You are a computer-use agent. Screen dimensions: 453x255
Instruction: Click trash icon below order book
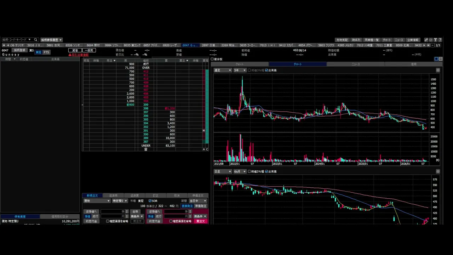pyautogui.click(x=145, y=149)
